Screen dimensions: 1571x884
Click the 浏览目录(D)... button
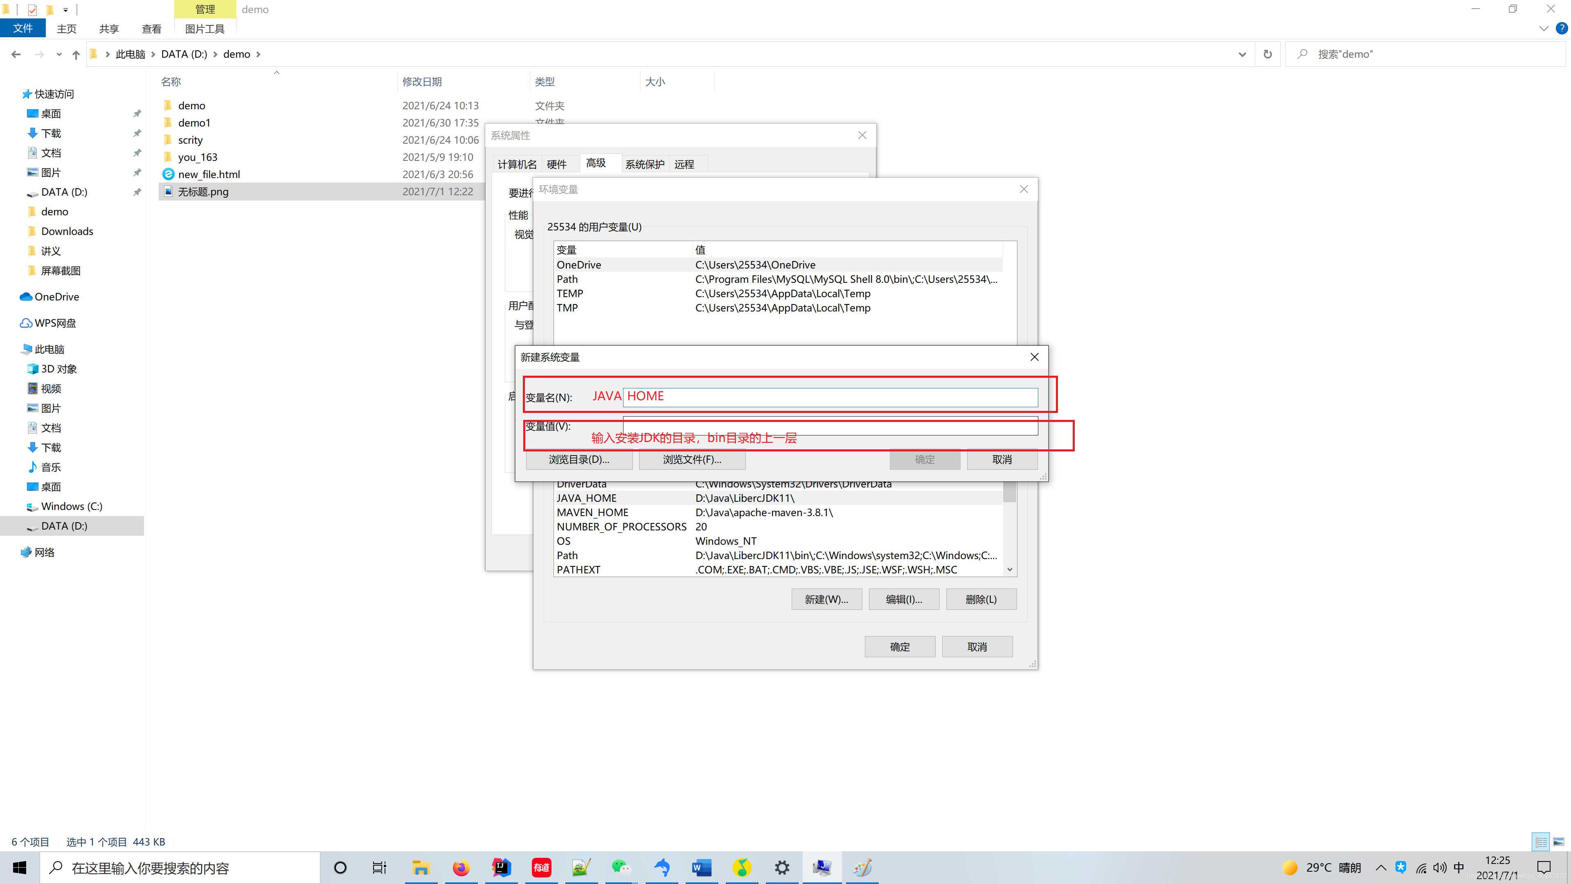[x=579, y=459]
